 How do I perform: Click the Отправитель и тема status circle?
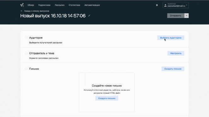coord(26,53)
